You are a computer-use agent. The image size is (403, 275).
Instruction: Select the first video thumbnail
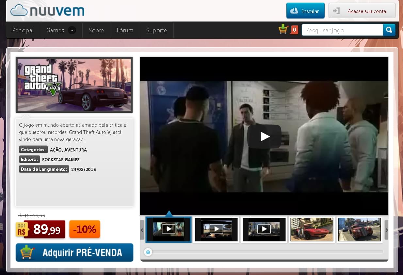[x=169, y=229]
